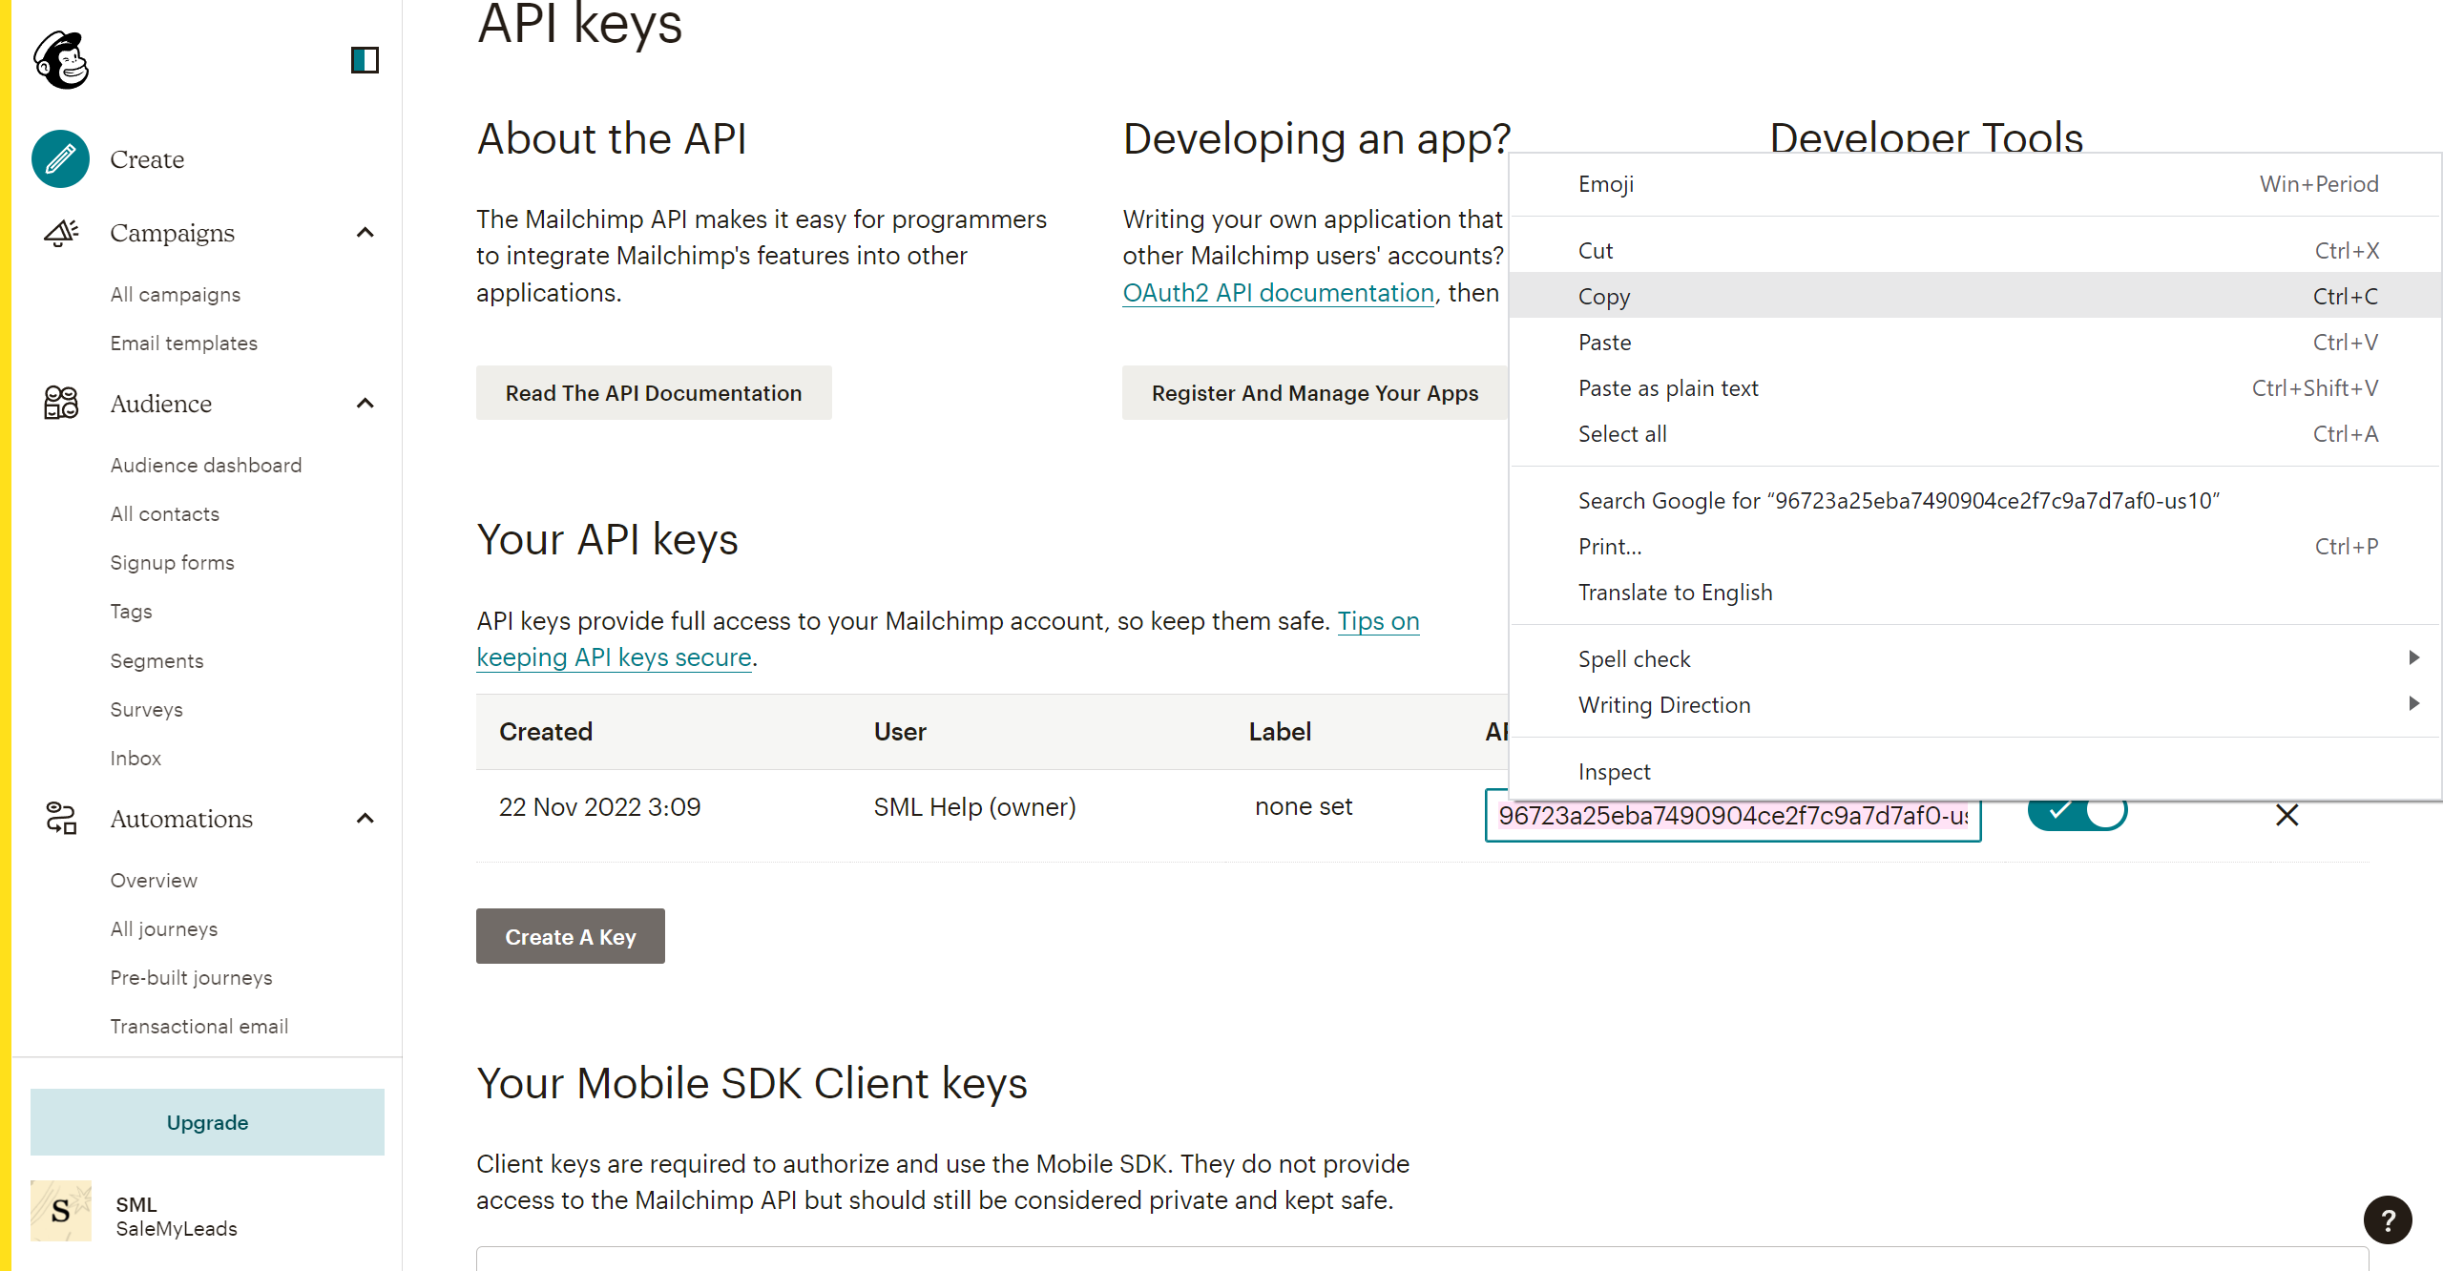Click the '22 Nov 2022 3:09' created cell

(600, 806)
